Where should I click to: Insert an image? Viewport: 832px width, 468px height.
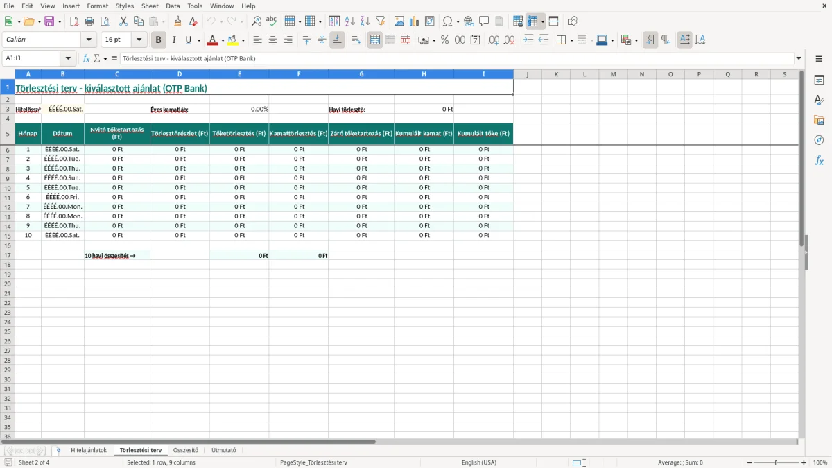(x=399, y=21)
